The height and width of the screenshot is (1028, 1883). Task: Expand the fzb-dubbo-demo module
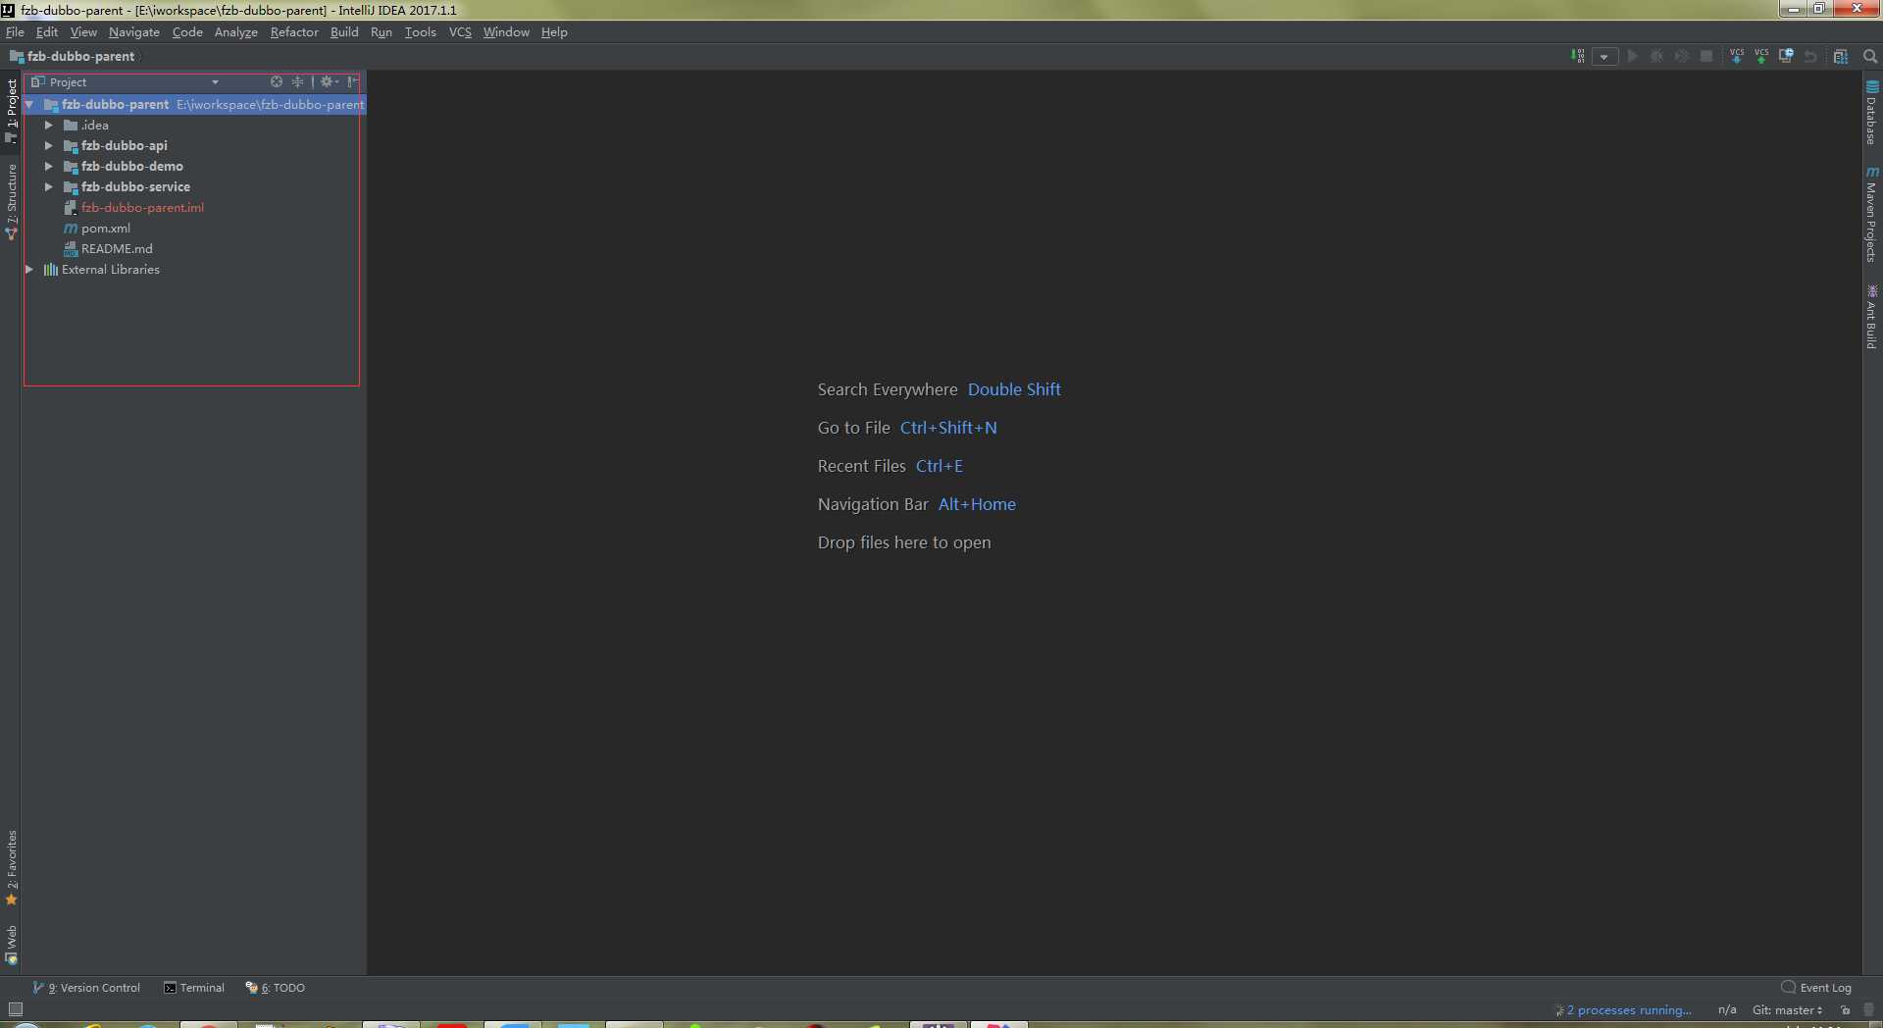tap(49, 166)
